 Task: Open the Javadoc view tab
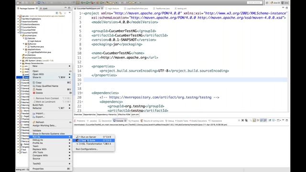[92, 121]
